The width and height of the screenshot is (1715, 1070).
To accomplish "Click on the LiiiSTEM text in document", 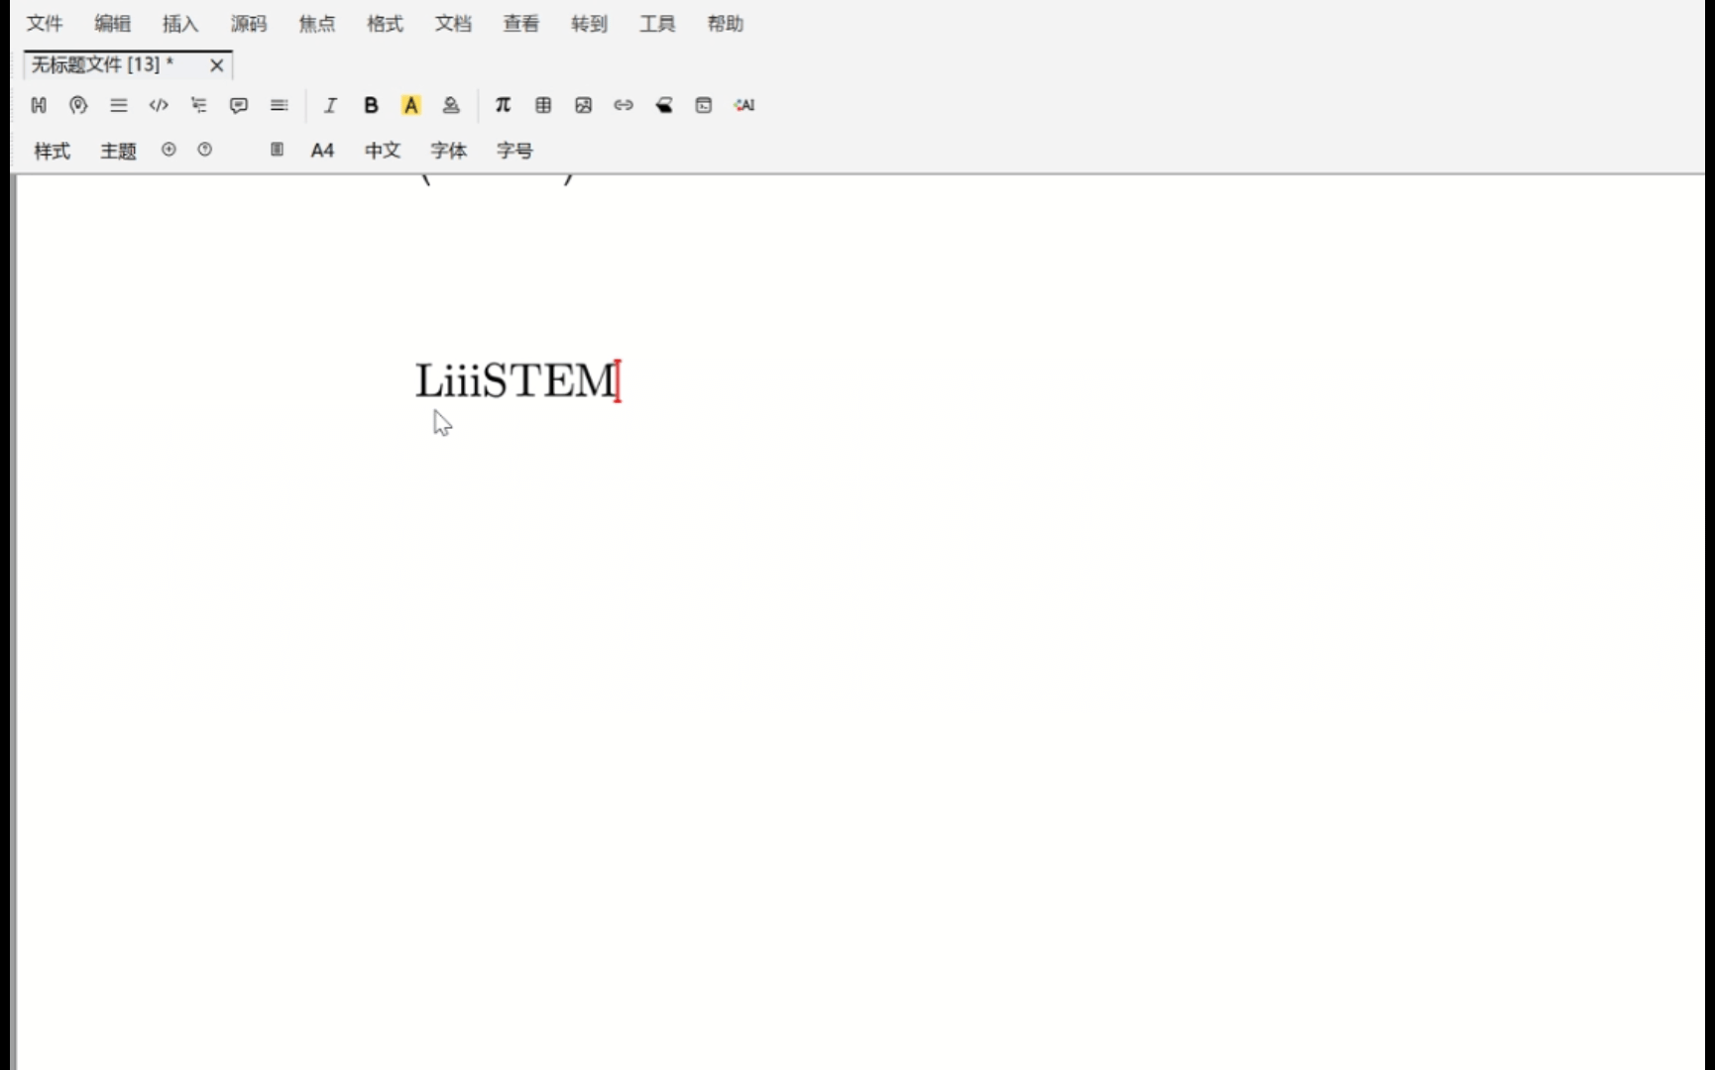I will pyautogui.click(x=515, y=381).
